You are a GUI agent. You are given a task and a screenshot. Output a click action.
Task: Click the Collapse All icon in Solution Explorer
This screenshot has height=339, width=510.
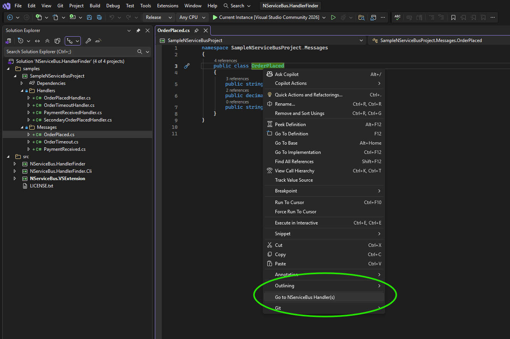(x=47, y=41)
